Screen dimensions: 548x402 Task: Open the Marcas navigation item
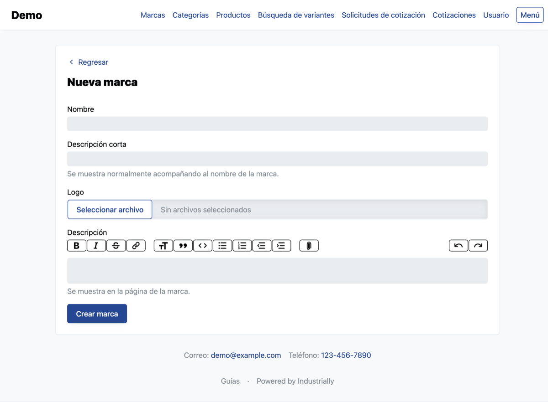[153, 15]
